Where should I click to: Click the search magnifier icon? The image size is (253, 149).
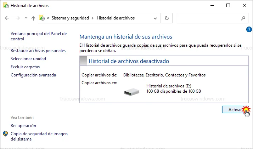243,18
